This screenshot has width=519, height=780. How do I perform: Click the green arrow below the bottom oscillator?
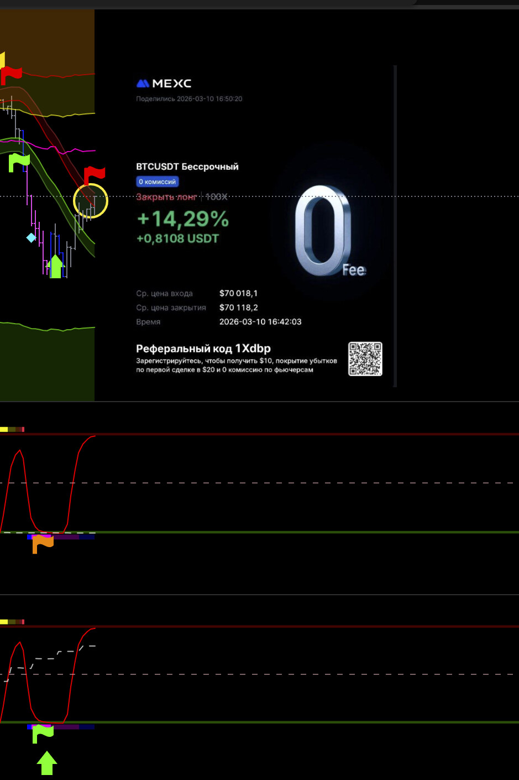click(x=47, y=763)
